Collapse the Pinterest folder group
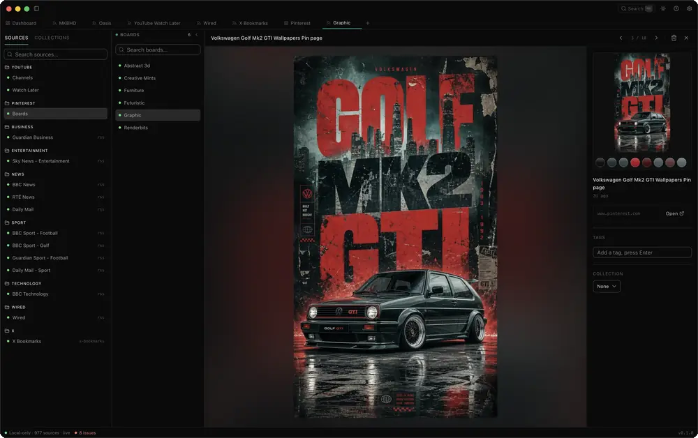 click(20, 103)
